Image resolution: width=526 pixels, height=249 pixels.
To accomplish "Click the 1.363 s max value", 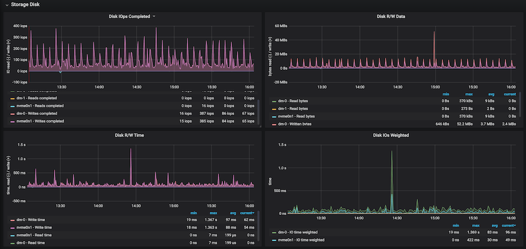I will pos(210,227).
